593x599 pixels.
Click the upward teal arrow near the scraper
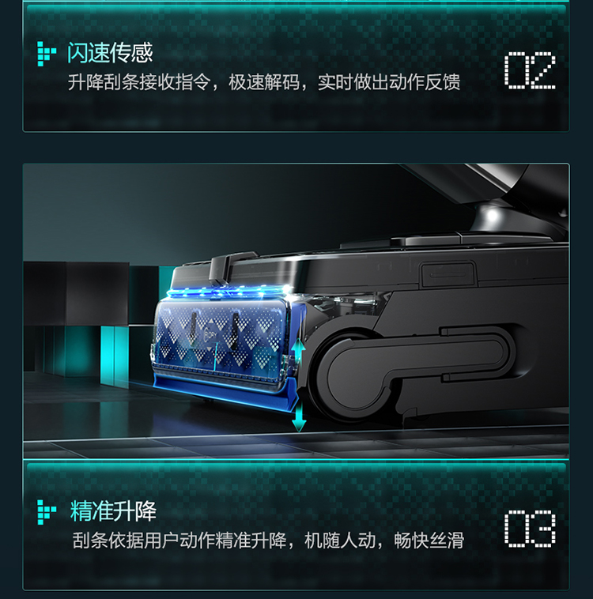click(299, 350)
